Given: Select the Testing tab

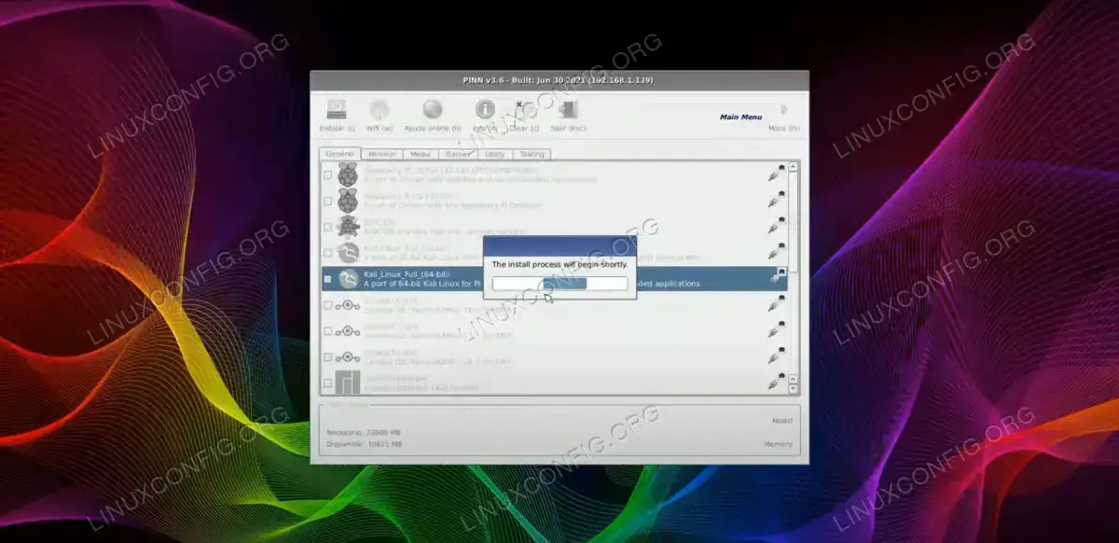Looking at the screenshot, I should tap(532, 154).
